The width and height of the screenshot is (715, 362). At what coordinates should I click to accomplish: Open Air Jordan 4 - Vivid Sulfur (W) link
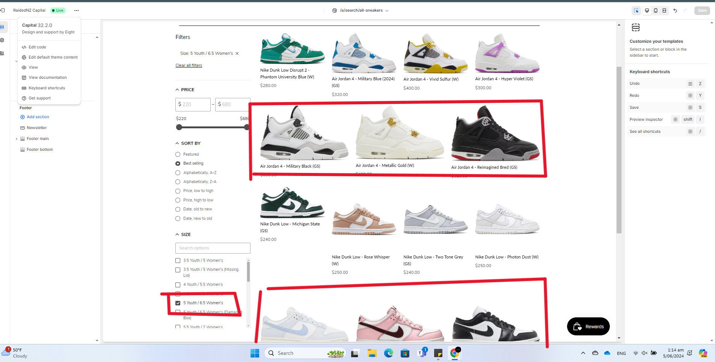tap(431, 80)
